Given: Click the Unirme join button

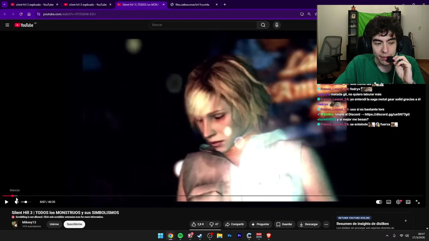Looking at the screenshot, I should click(54, 224).
